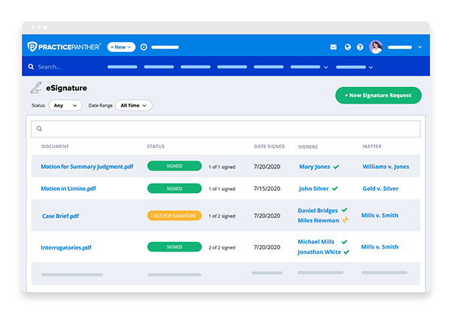Click the eSignature pen icon

(x=35, y=89)
